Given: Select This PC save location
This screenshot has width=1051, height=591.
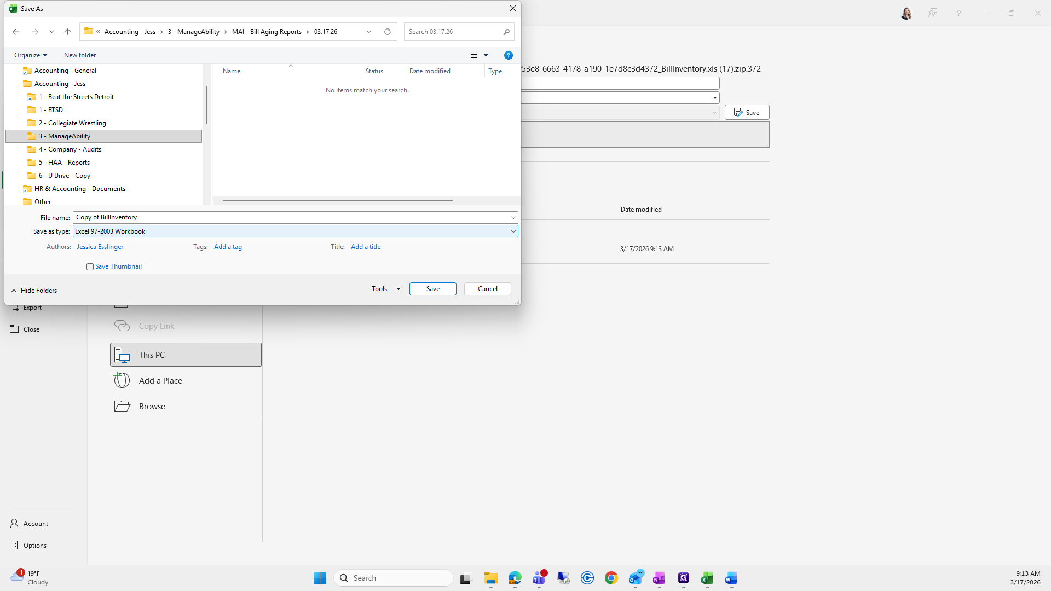Looking at the screenshot, I should (x=186, y=355).
